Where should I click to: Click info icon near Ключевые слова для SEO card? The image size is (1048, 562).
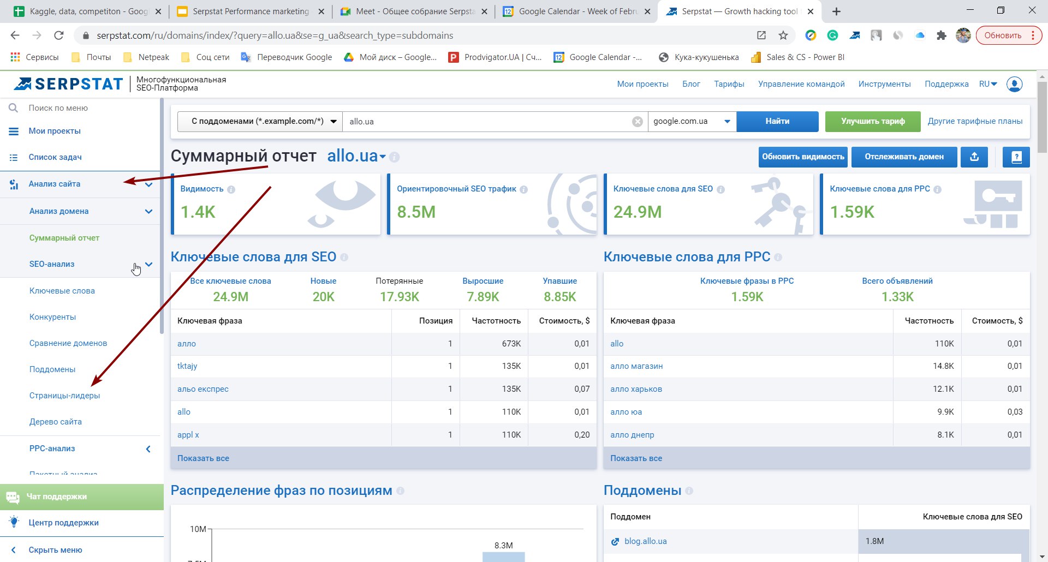pos(720,189)
